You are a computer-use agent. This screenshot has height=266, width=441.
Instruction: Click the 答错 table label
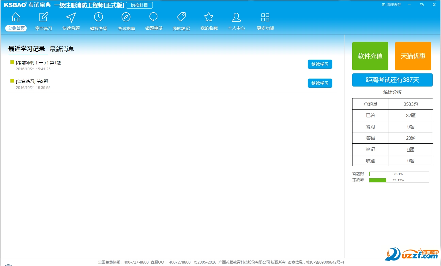371,138
